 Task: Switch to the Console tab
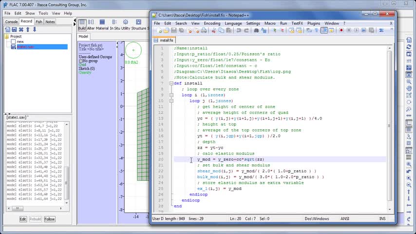[11, 21]
